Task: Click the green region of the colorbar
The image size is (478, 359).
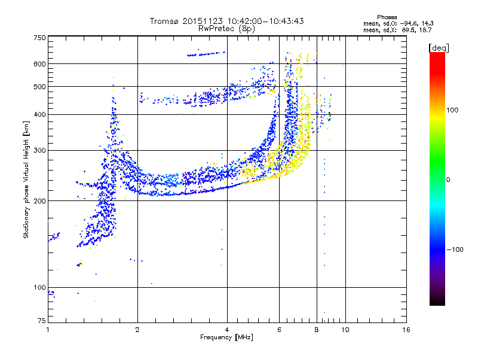Action: click(x=437, y=159)
